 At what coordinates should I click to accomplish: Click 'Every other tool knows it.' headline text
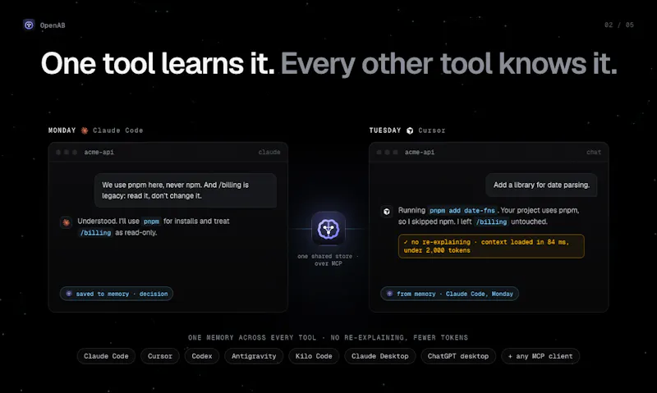[449, 65]
